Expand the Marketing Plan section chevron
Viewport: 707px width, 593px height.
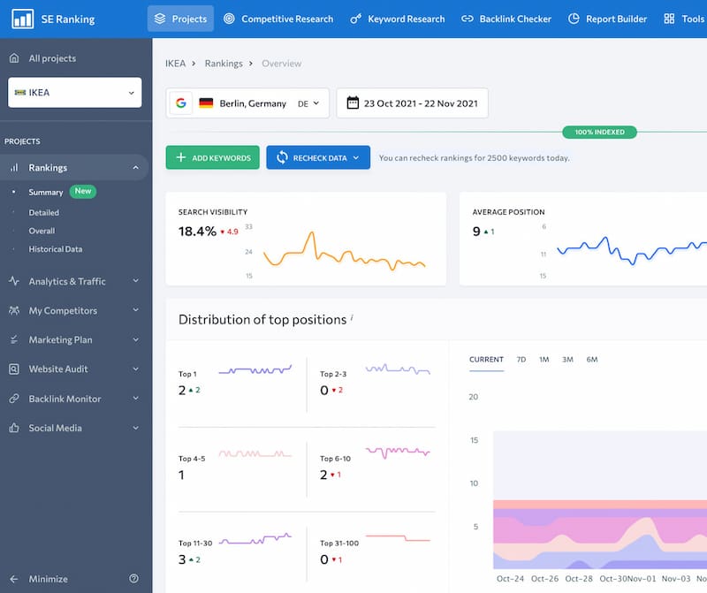coord(136,339)
